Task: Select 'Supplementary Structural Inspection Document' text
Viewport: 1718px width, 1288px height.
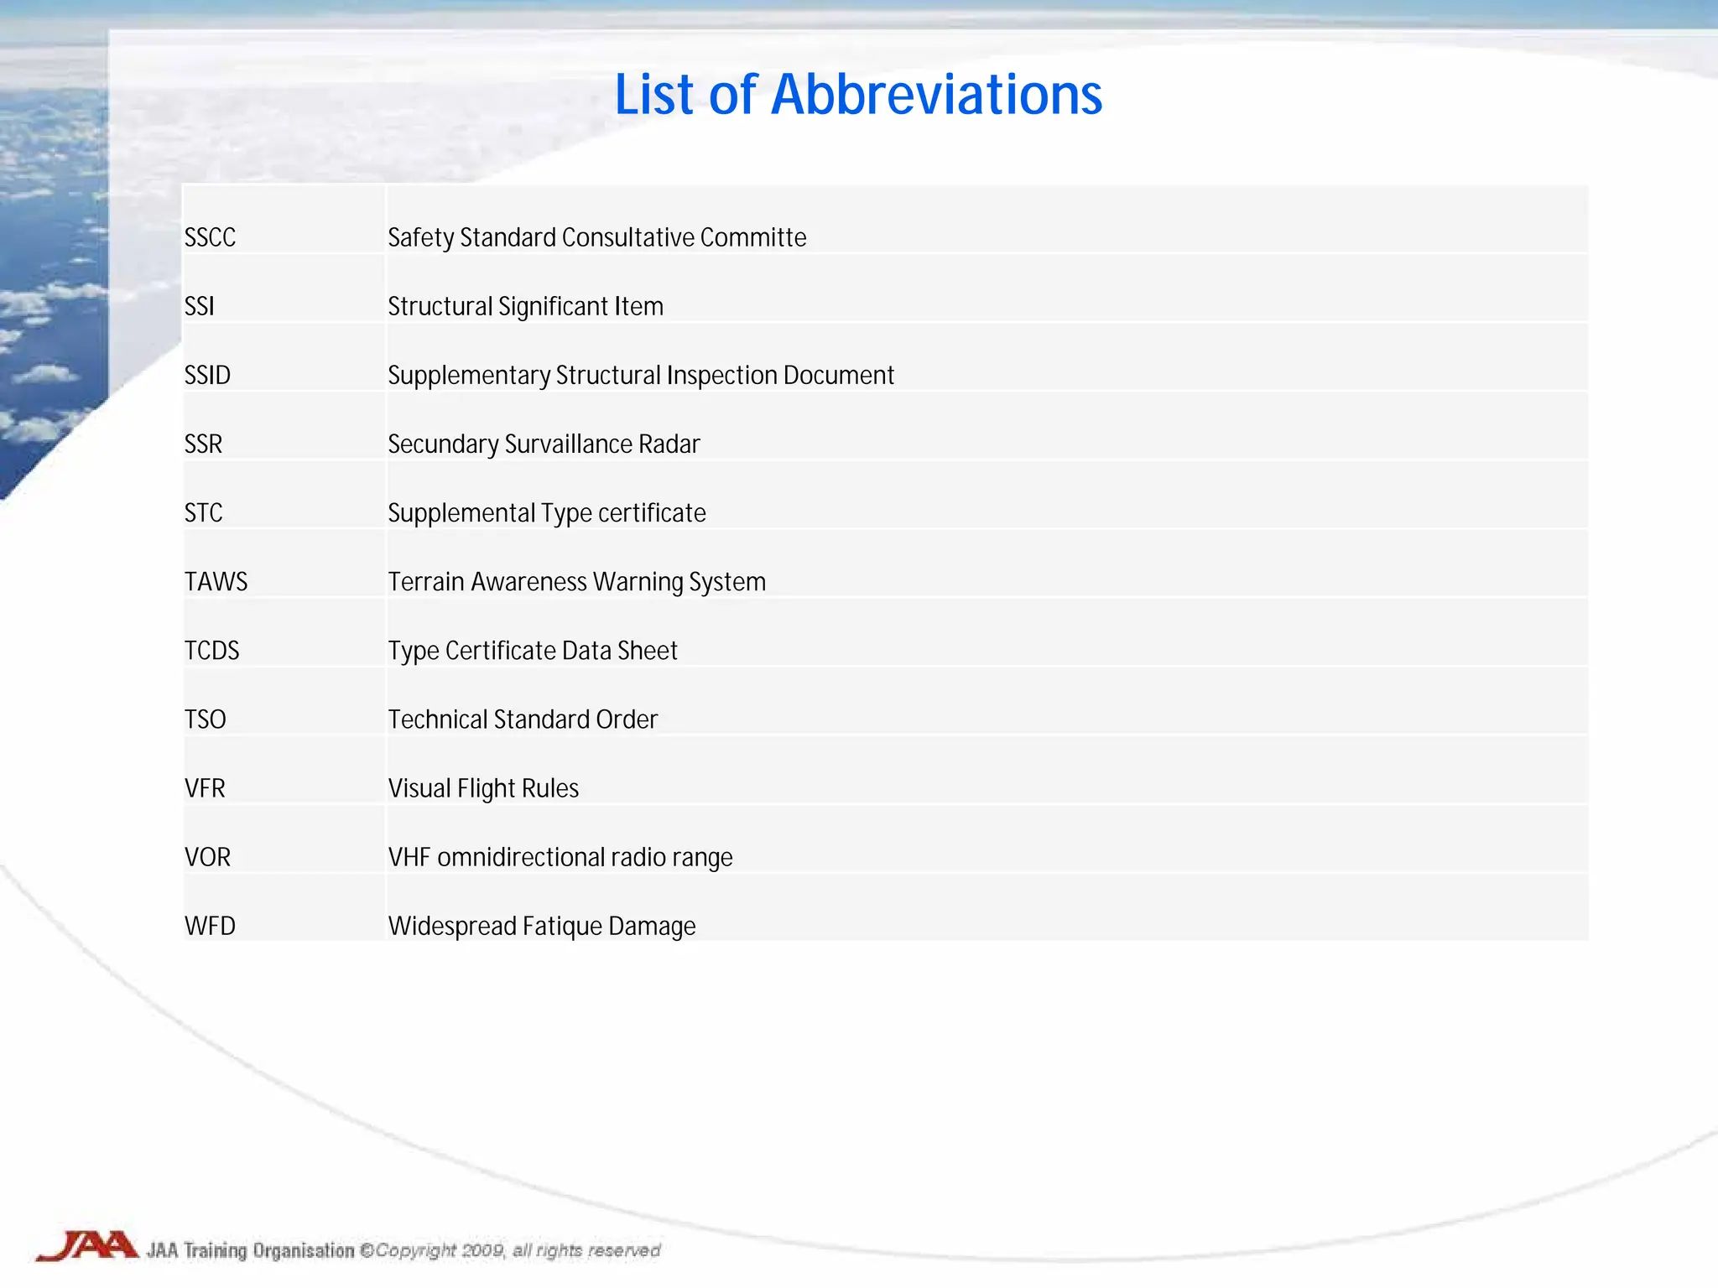Action: (641, 376)
